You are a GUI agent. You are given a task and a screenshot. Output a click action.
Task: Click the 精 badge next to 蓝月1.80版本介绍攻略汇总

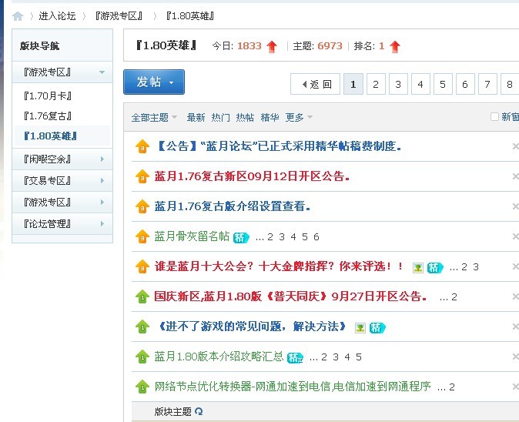pos(295,357)
